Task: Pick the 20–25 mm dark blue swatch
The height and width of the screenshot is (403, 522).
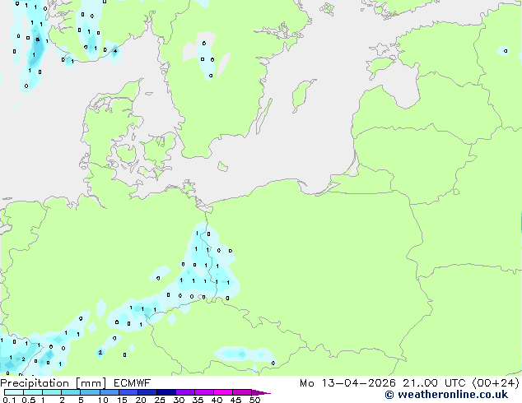Action: click(x=147, y=392)
